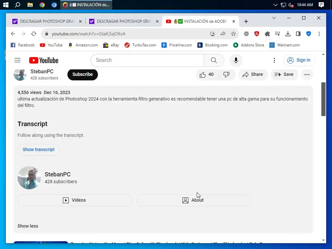Open the eBay bookmark
The image size is (332, 249).
(x=111, y=45)
